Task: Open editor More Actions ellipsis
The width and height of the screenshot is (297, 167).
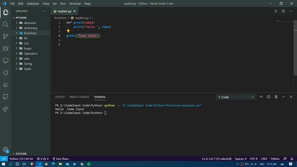Action: (291, 11)
